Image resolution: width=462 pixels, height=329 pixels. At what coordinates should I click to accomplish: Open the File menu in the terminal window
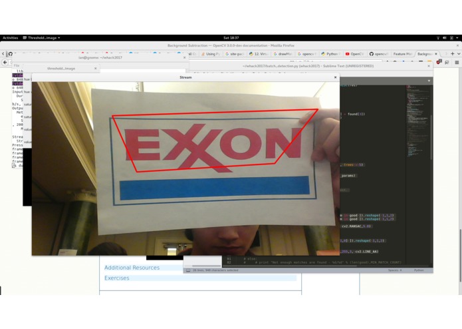17,65
